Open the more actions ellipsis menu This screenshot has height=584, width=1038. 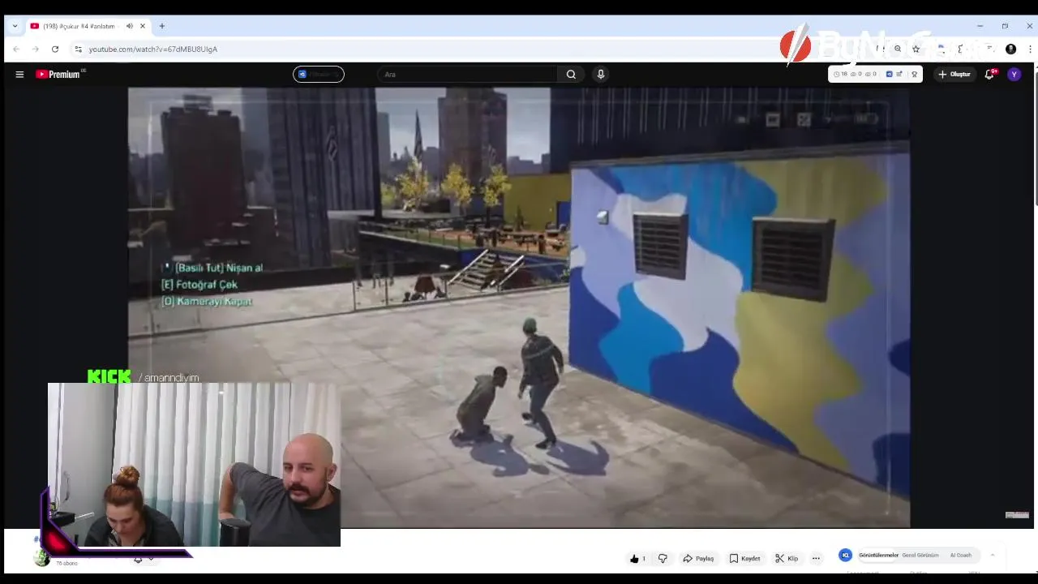point(816,558)
